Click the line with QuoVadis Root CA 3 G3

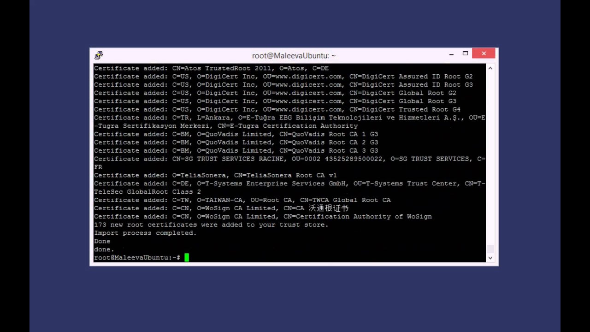(x=236, y=151)
